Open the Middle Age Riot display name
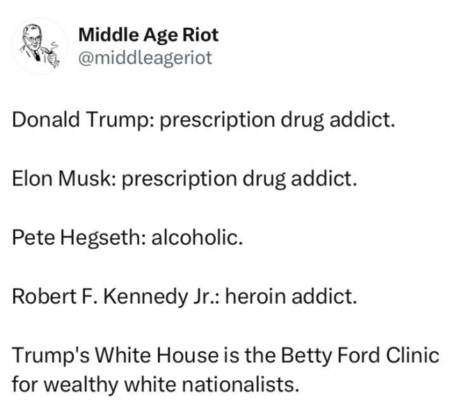 point(148,35)
